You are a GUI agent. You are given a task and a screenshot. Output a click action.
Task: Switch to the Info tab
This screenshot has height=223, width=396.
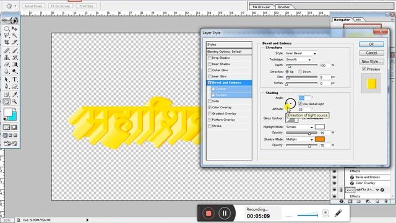tap(358, 19)
